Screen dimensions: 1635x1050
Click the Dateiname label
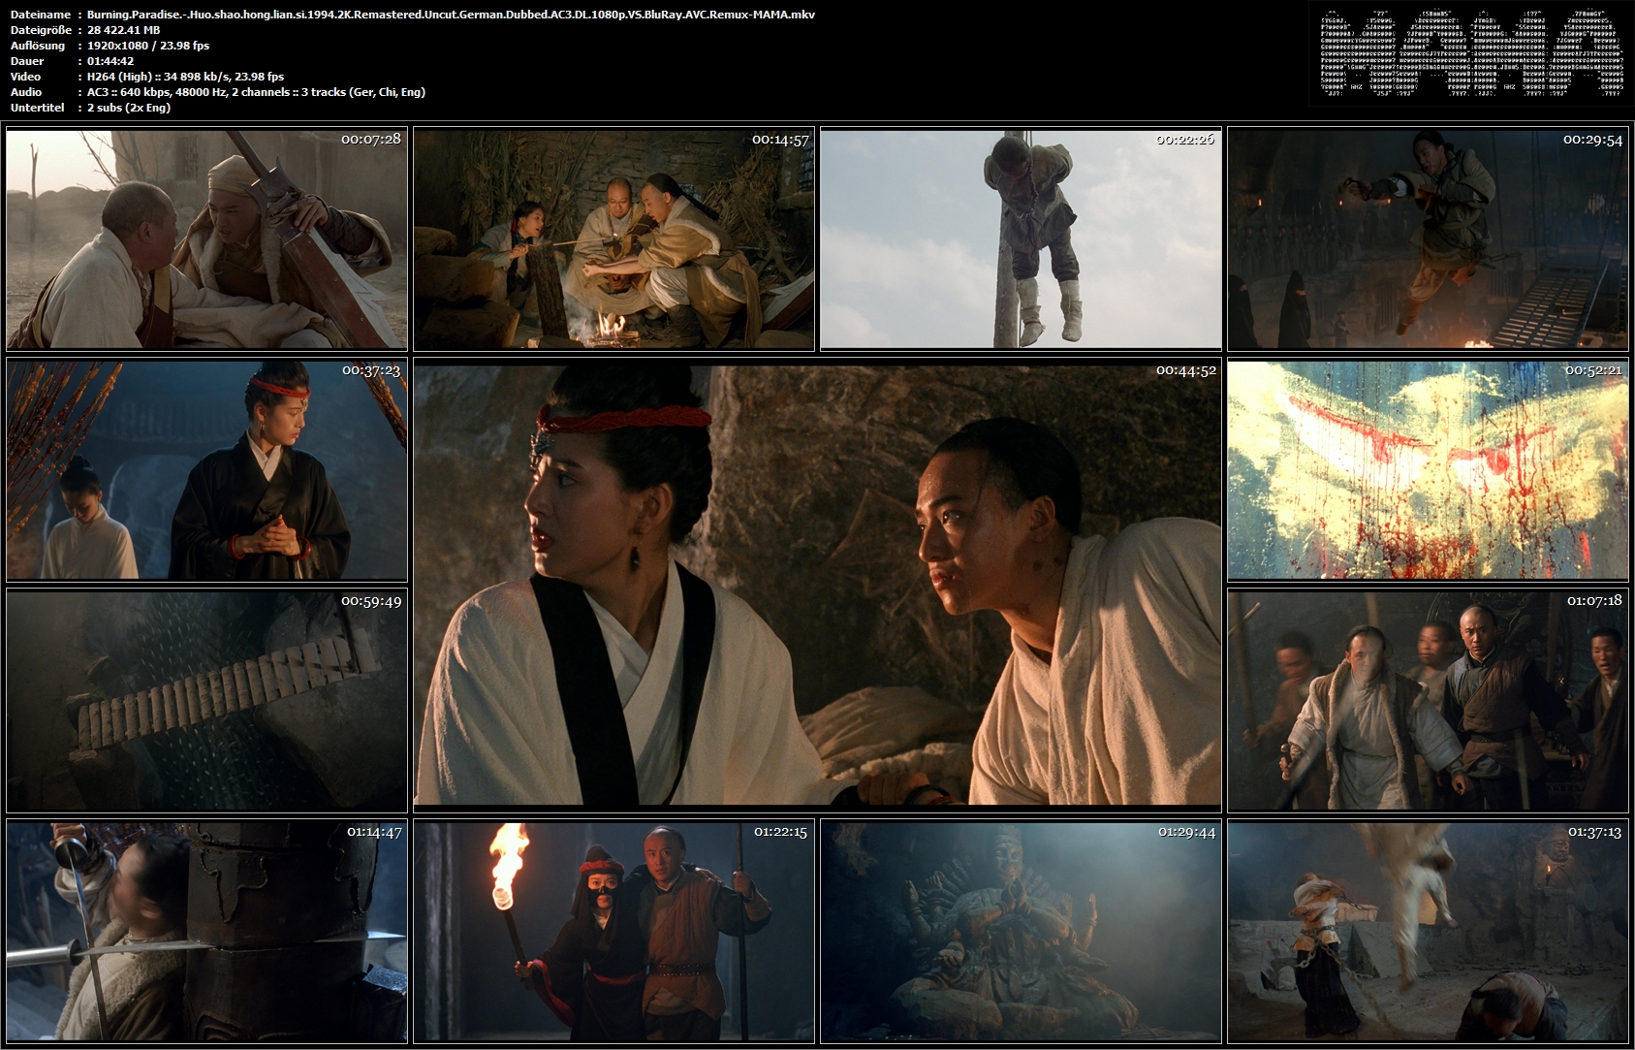click(40, 15)
